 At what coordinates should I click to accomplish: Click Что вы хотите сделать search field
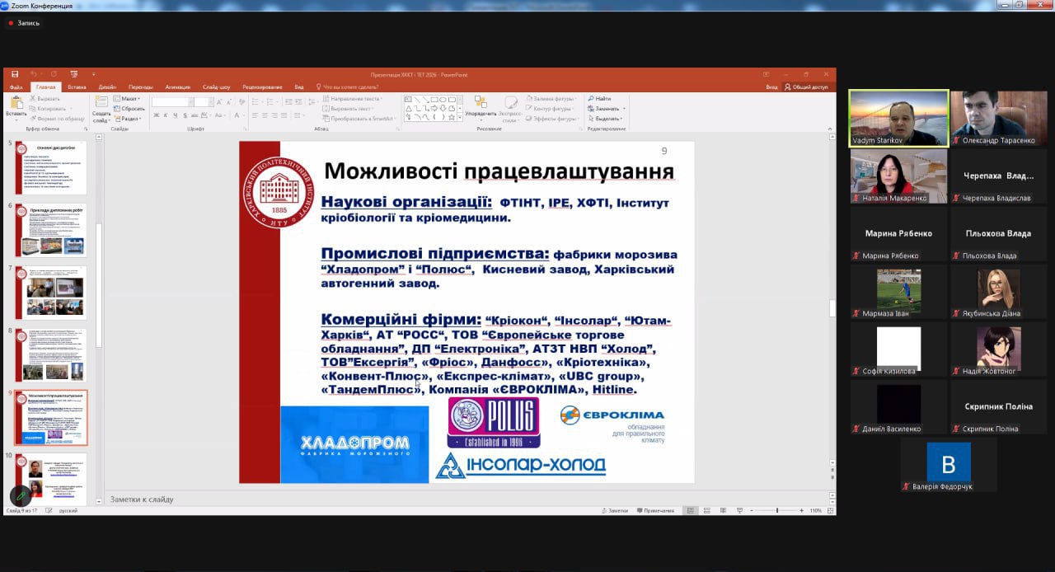(349, 87)
